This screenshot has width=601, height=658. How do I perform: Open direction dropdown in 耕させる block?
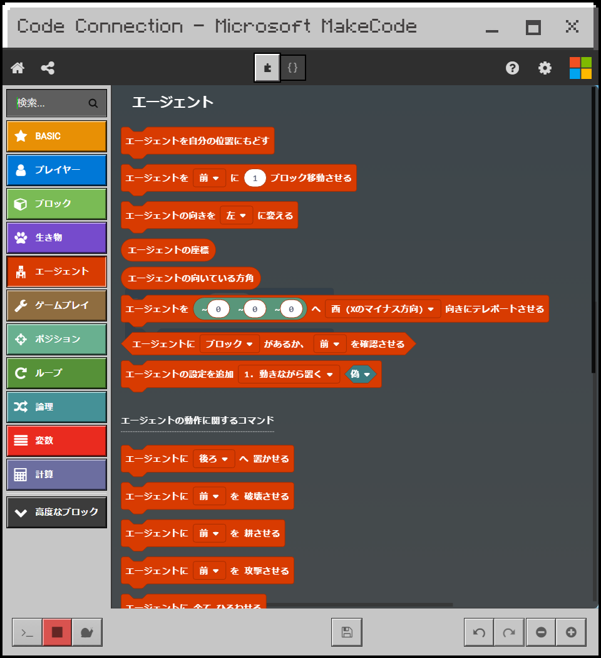click(x=209, y=533)
